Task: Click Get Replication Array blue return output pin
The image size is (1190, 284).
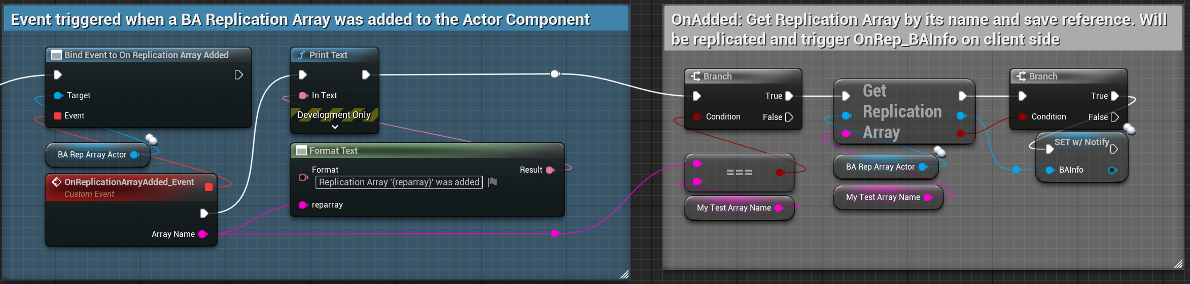Action: [961, 116]
